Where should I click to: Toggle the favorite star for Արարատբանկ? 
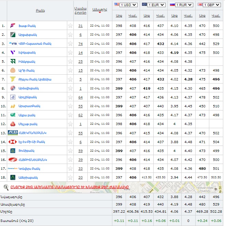70,106
